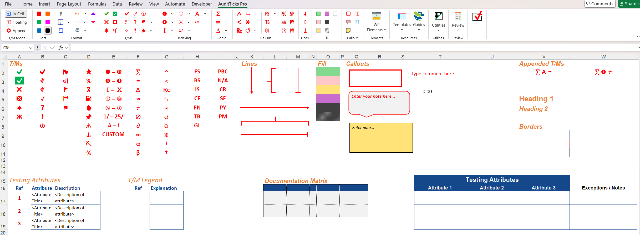The width and height of the screenshot is (640, 235).
Task: Switch to the Home tab
Action: 27,4
